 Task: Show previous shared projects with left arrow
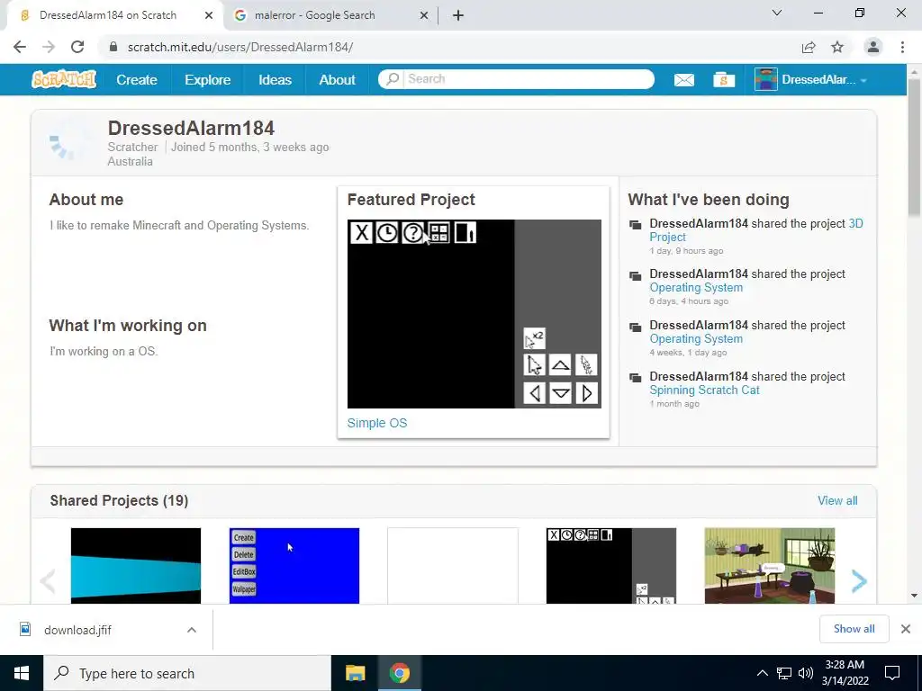click(49, 581)
